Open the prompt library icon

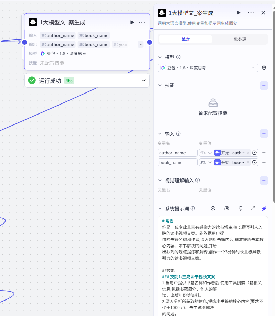[227, 209]
